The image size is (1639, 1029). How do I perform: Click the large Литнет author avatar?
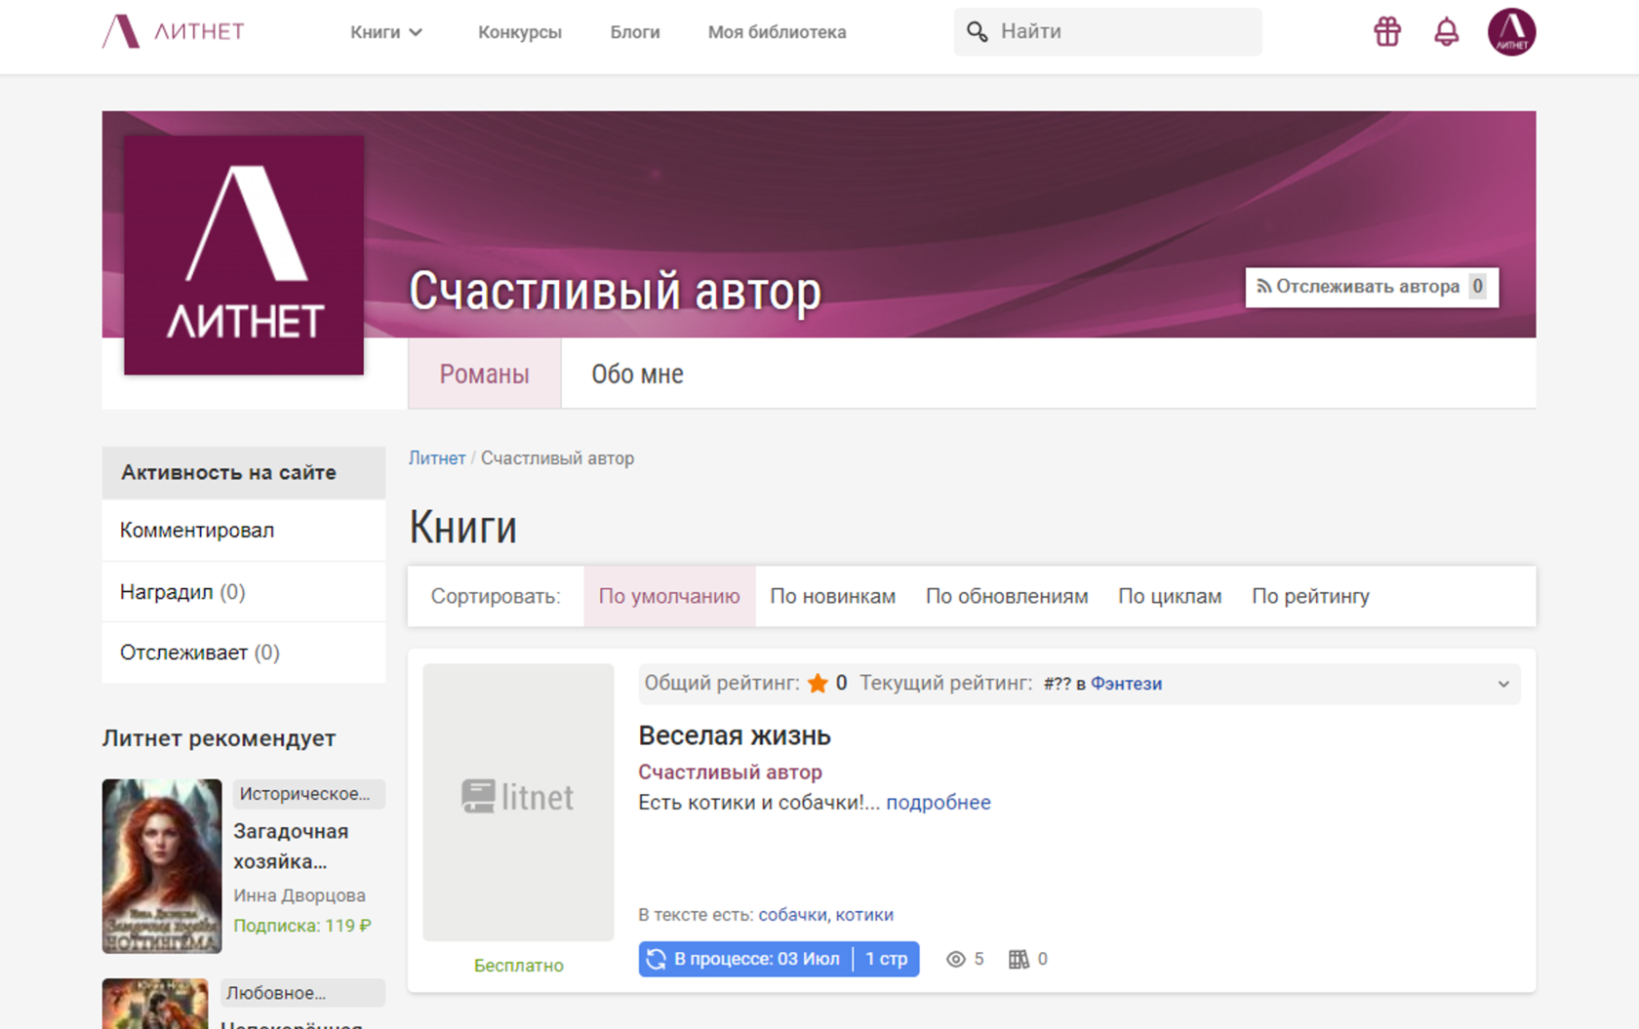click(244, 255)
